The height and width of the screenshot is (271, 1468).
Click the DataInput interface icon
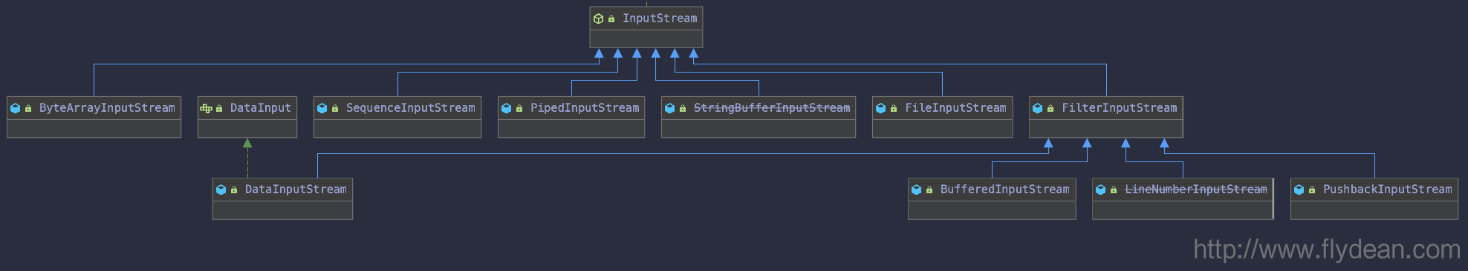click(x=206, y=108)
